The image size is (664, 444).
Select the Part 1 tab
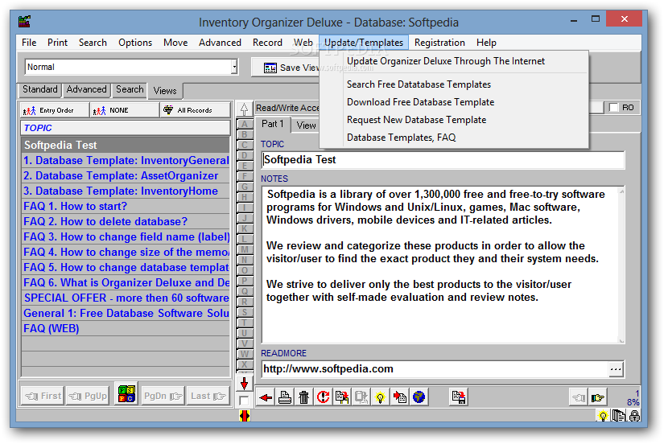pos(272,124)
